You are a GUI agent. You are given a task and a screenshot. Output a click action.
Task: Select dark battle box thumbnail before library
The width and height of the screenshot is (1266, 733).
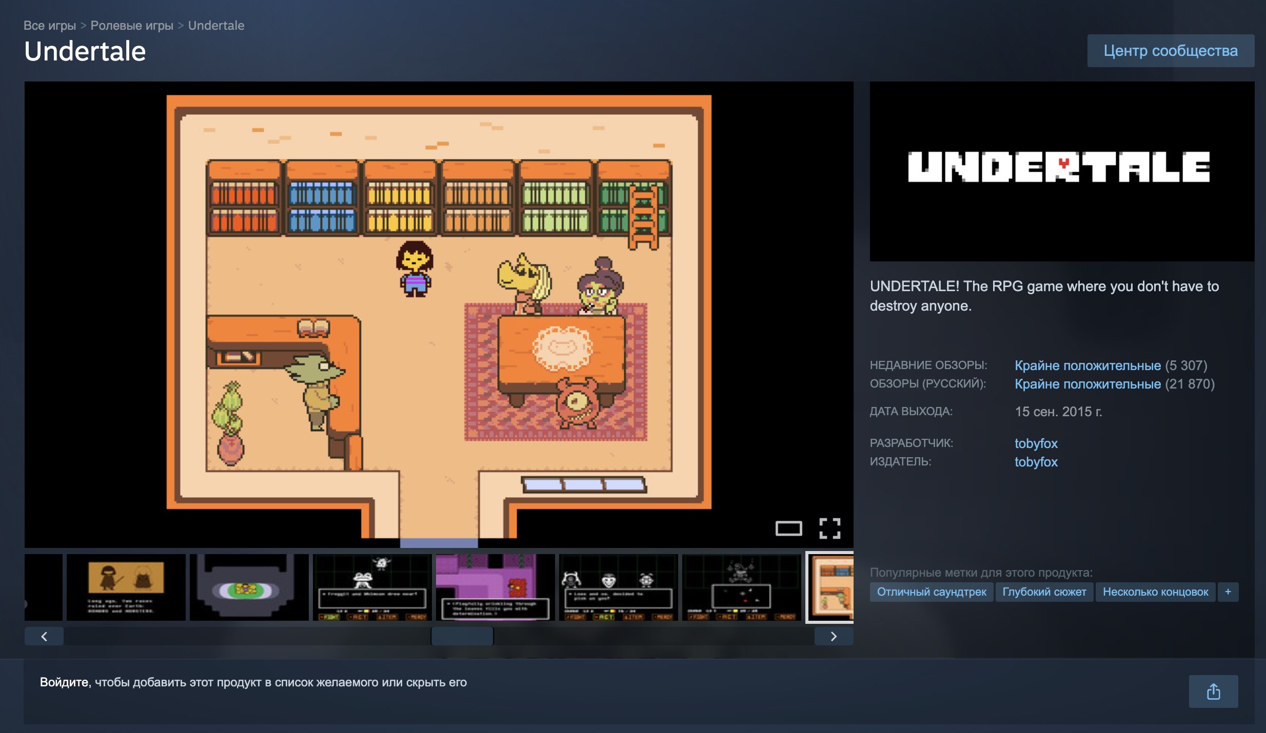pos(742,587)
